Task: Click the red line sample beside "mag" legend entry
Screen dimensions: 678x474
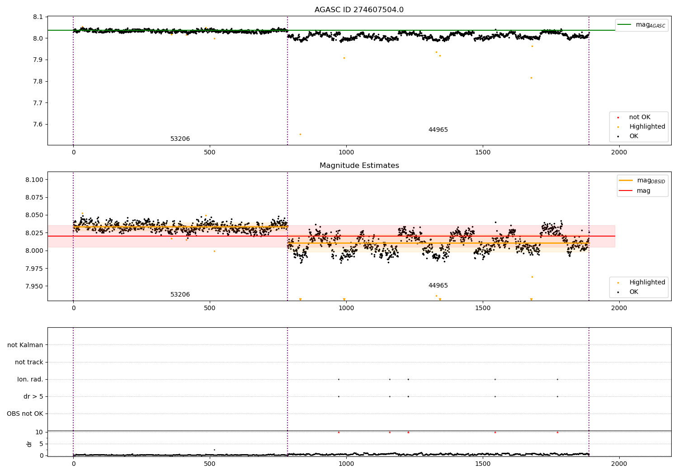Action: pos(626,191)
